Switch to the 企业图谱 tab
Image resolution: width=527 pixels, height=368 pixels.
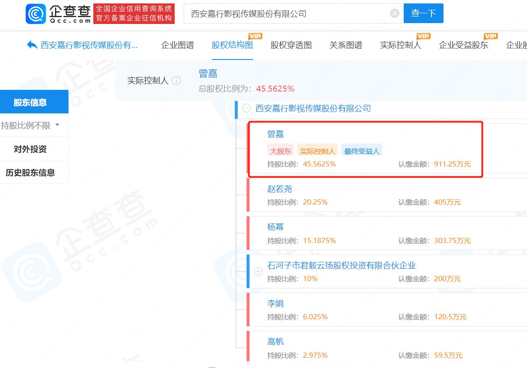pos(177,45)
